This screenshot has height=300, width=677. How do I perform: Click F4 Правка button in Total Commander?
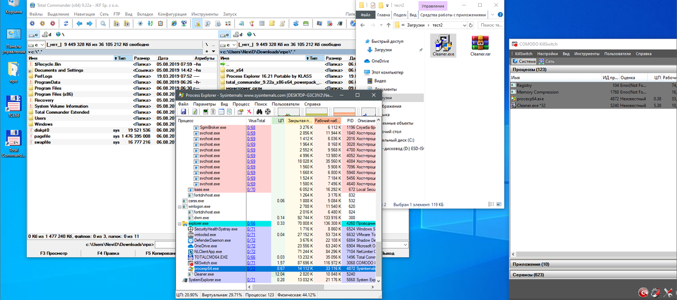108,253
